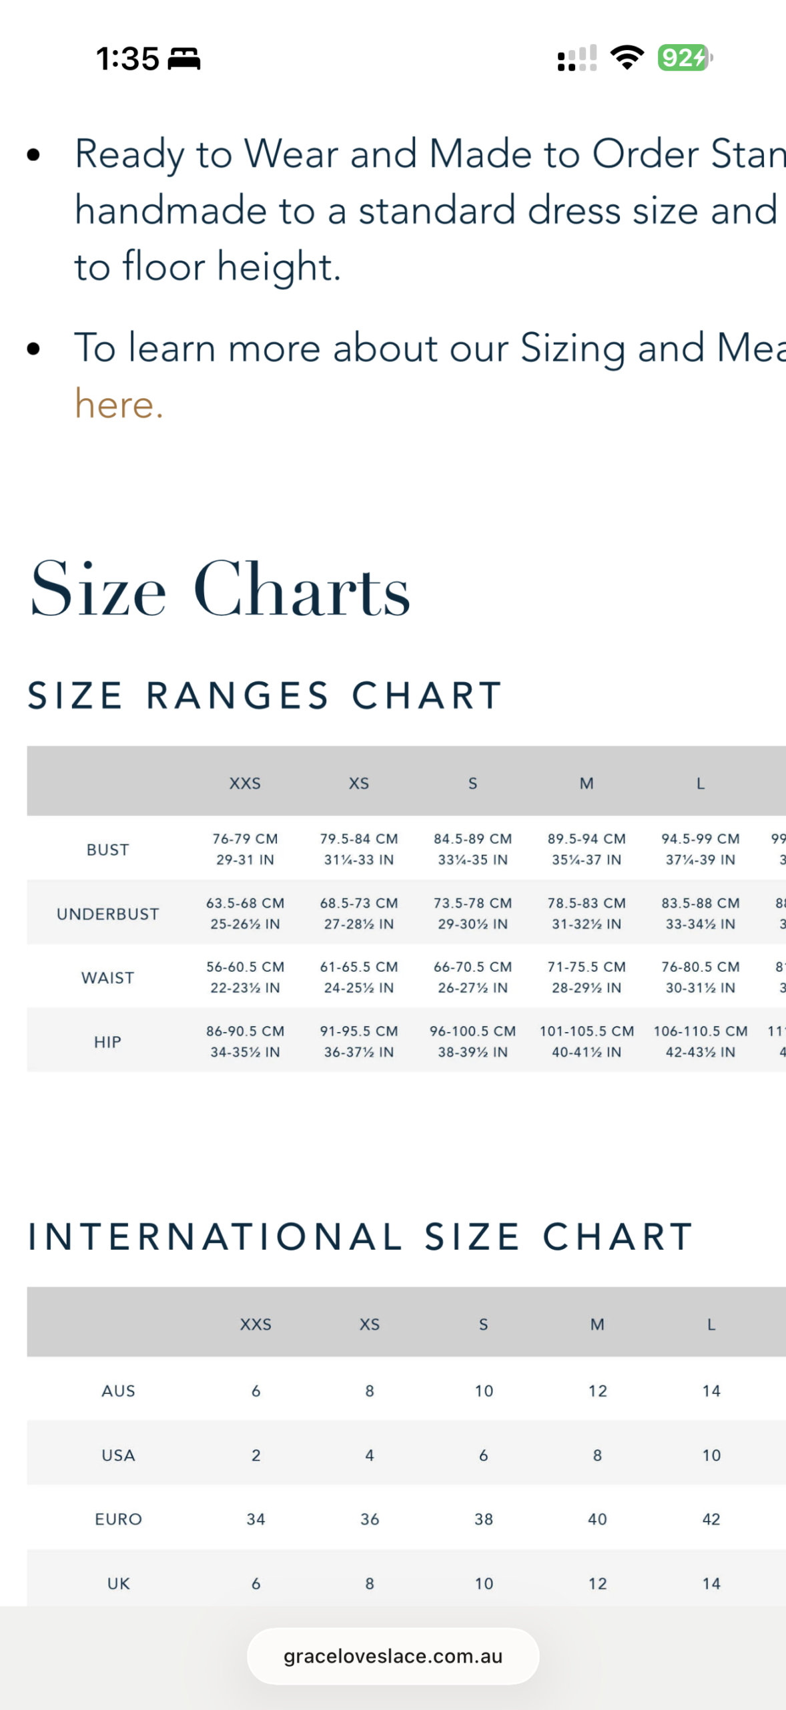
Task: Tap the cellular signal bars icon
Action: tap(577, 58)
